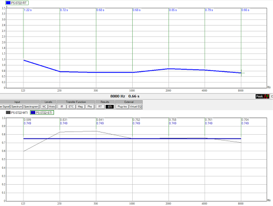273x206 pixels.
Task: Select the P5 0722-MTI legend entry
Action: pos(17,112)
